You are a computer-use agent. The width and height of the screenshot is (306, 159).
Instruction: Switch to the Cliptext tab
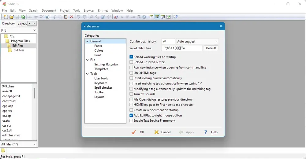22,24
